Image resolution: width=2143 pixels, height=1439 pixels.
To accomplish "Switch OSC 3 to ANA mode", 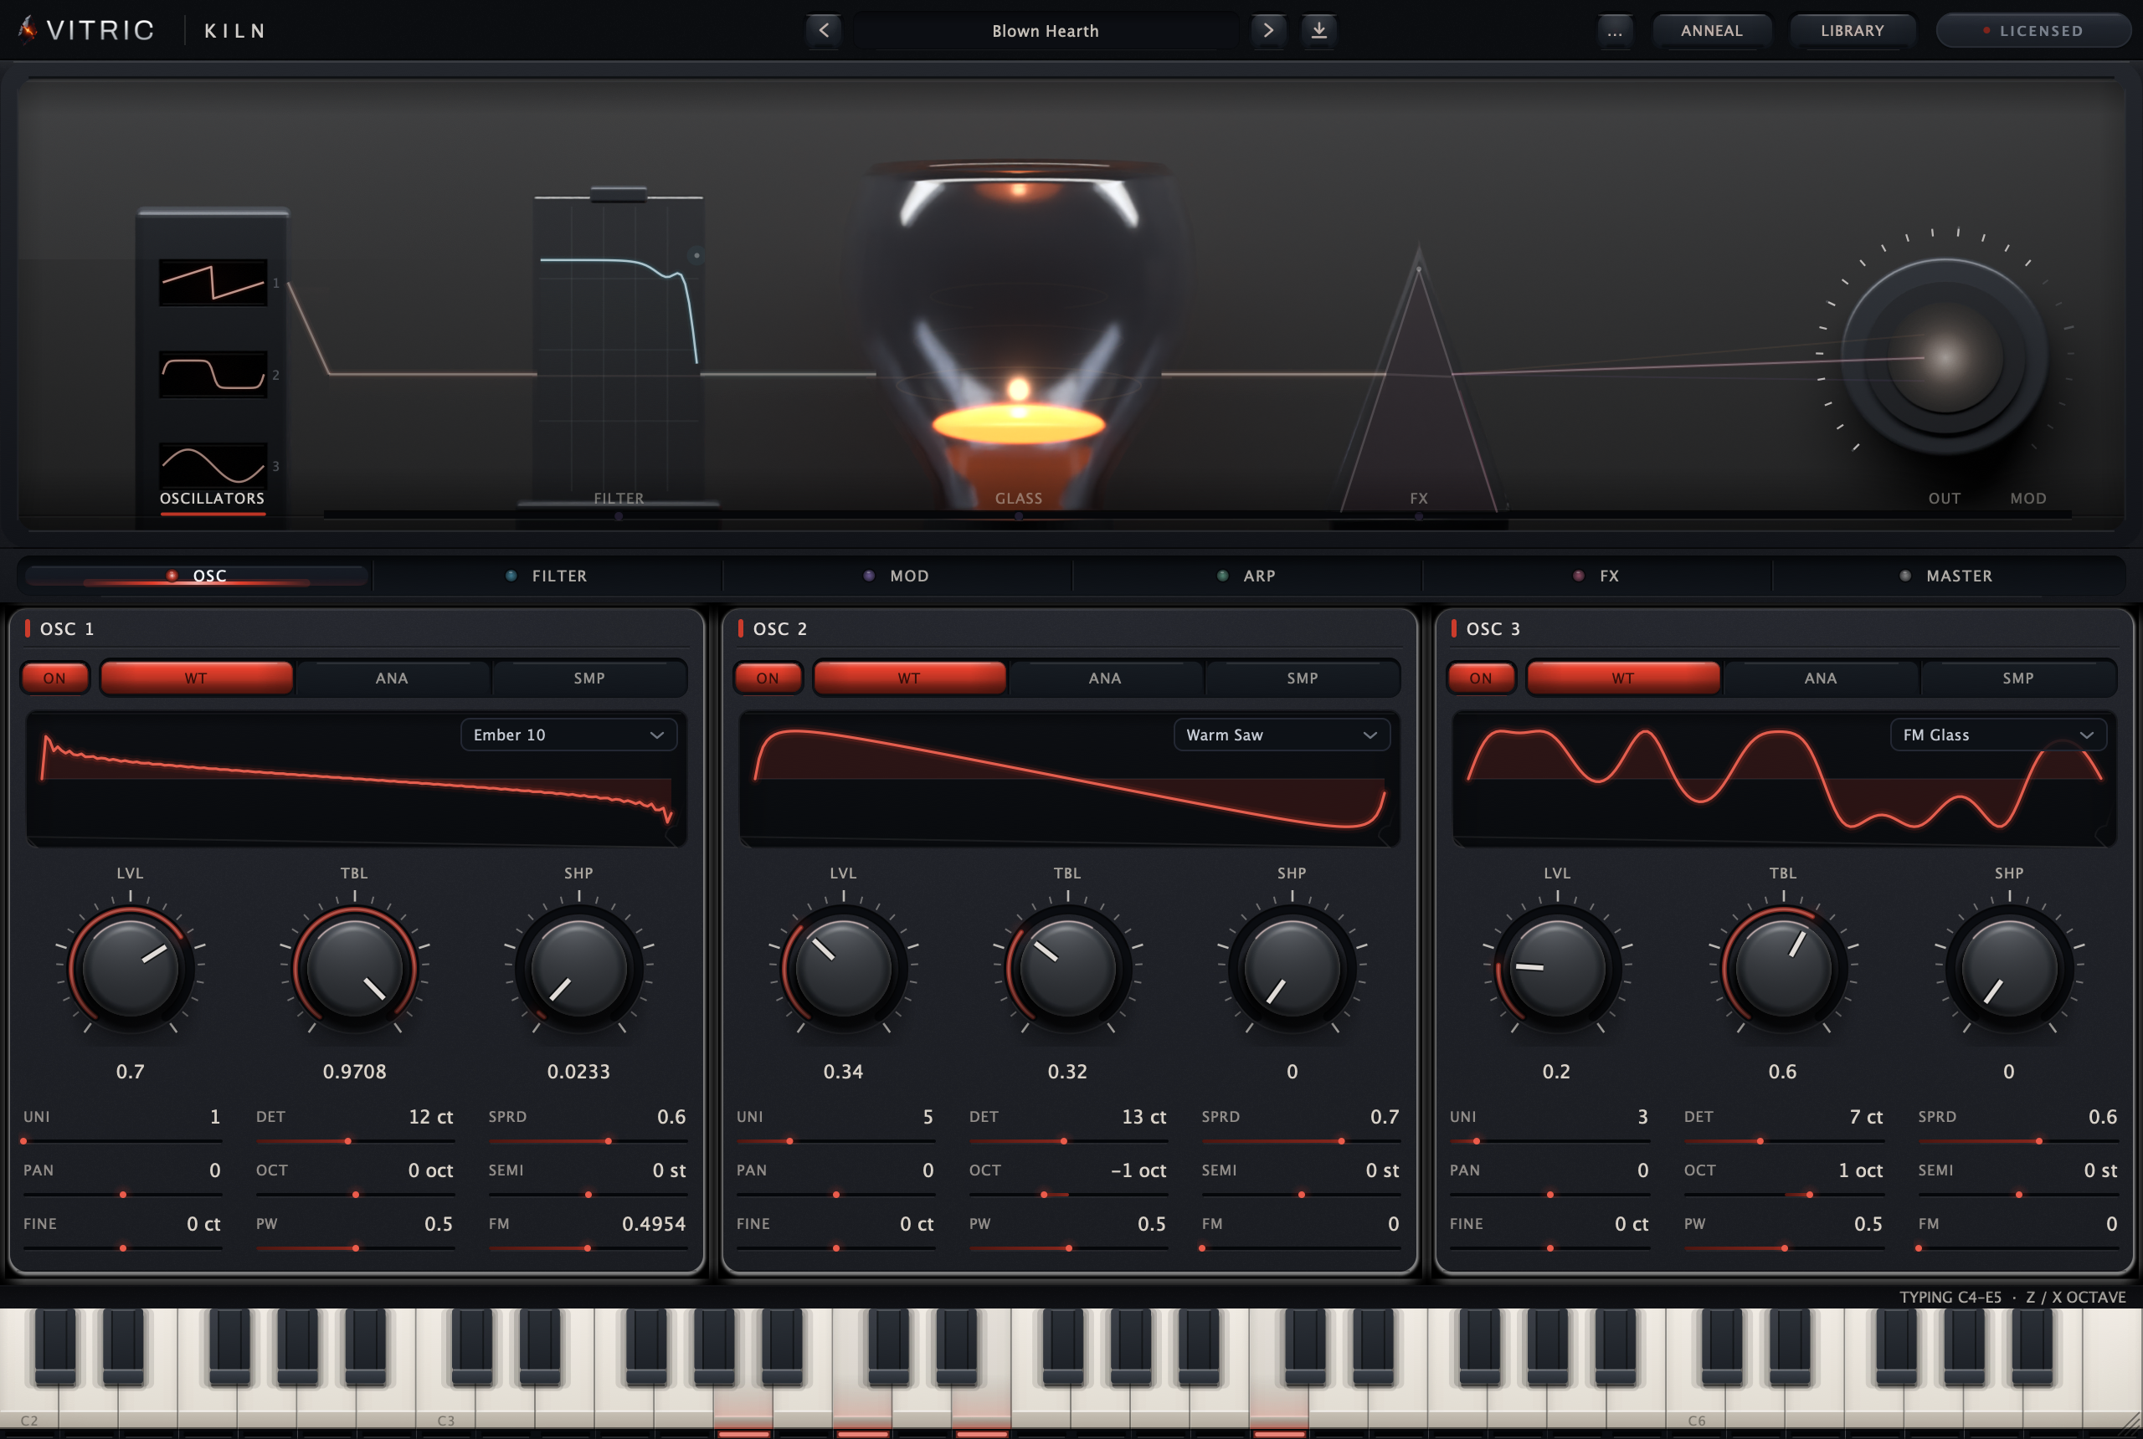I will point(1821,679).
